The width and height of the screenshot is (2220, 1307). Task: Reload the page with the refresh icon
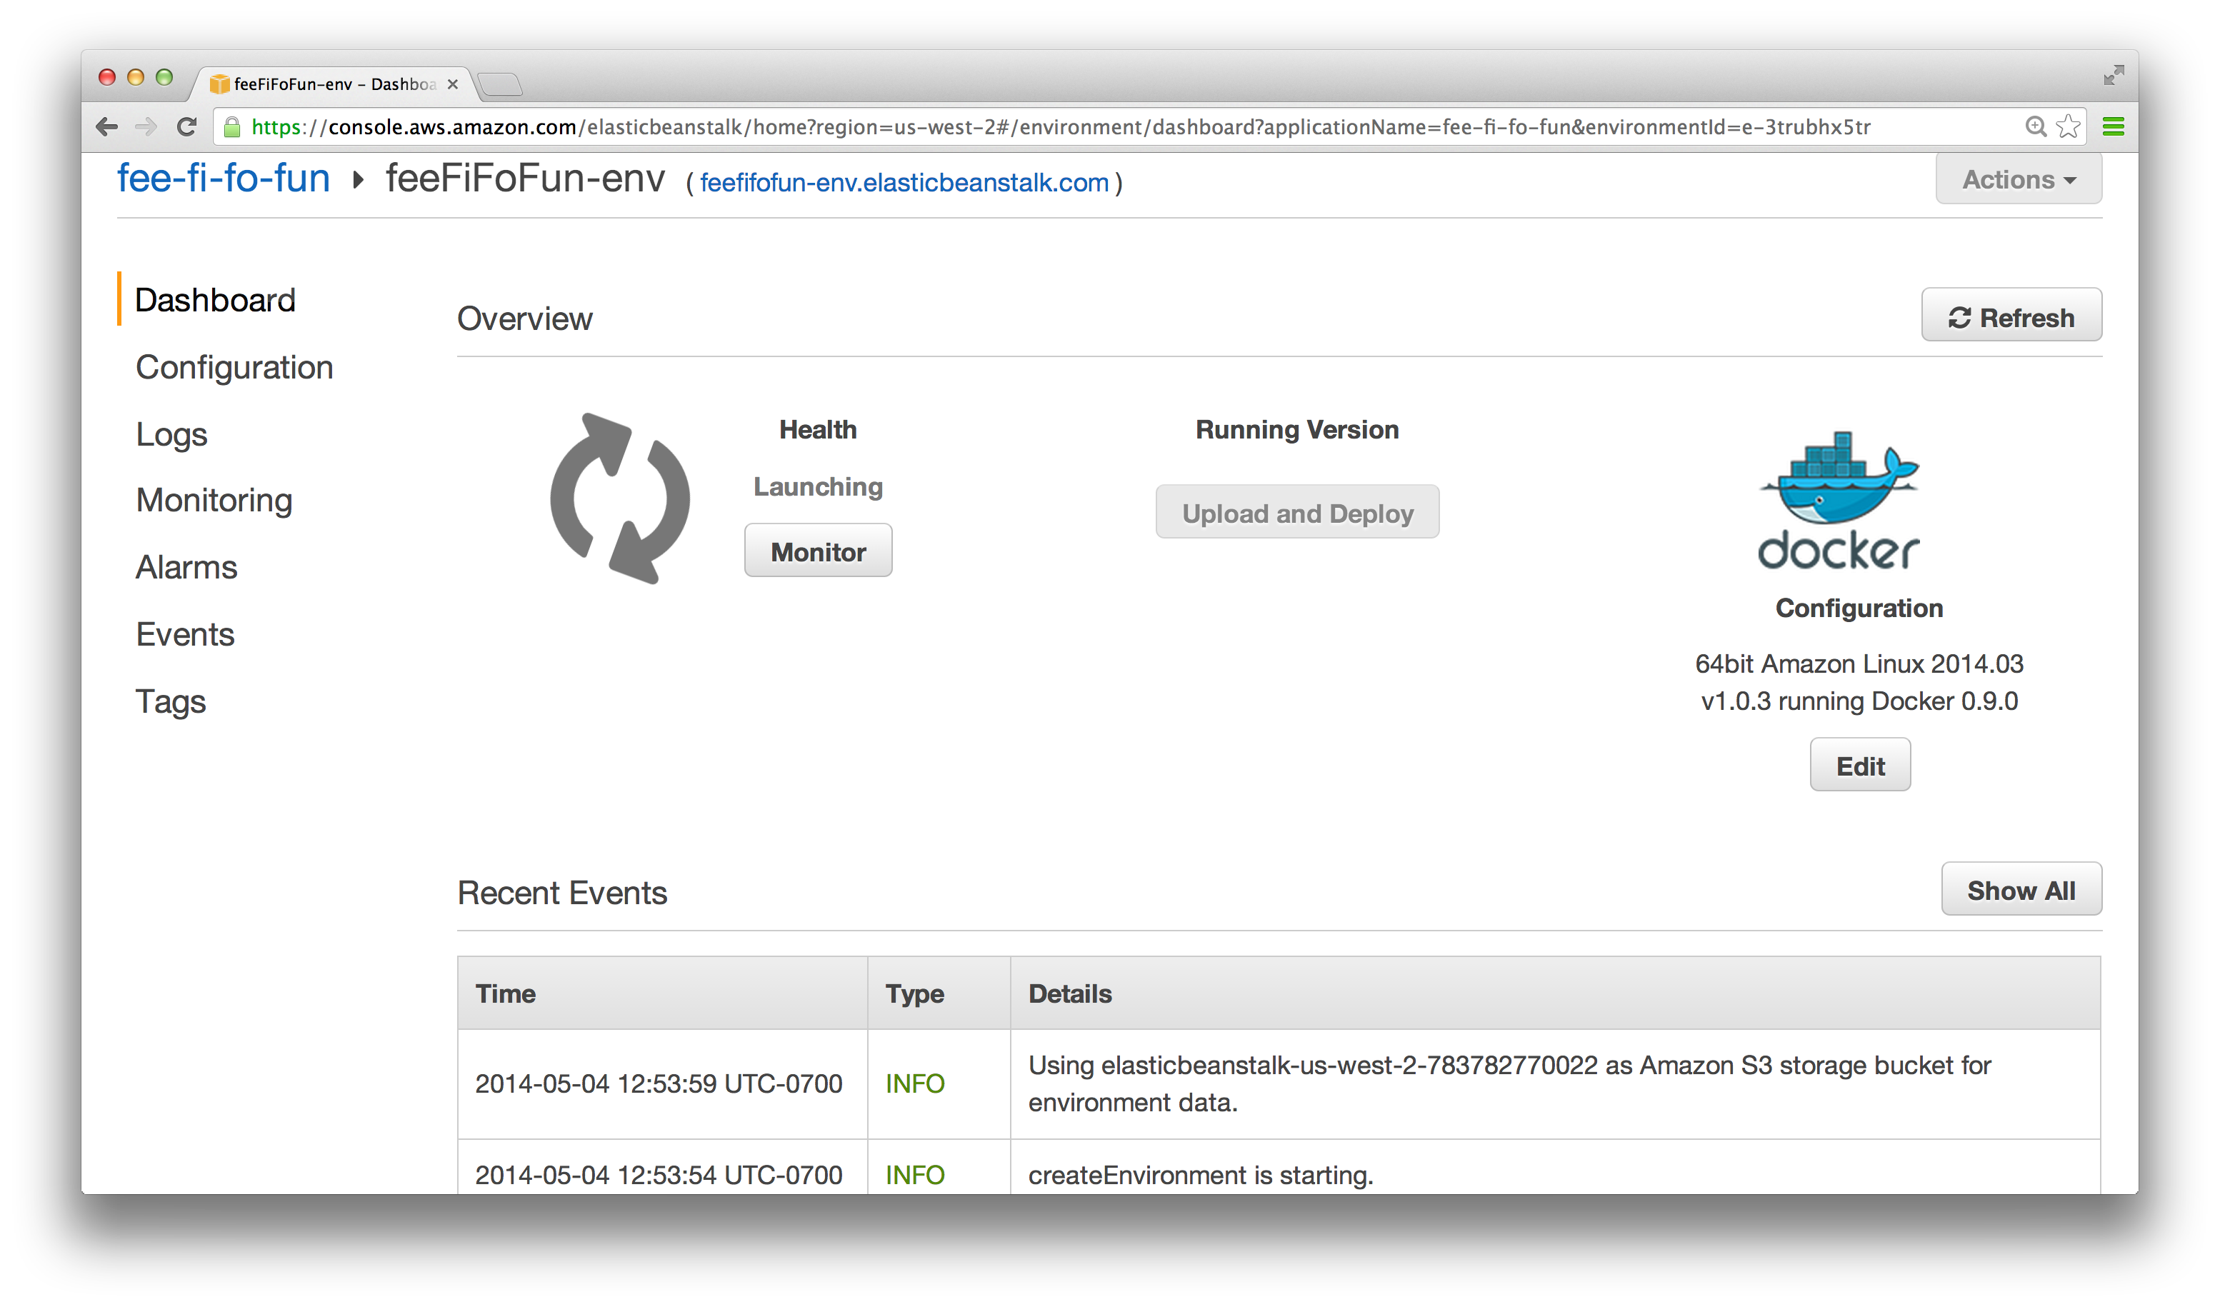tap(186, 127)
